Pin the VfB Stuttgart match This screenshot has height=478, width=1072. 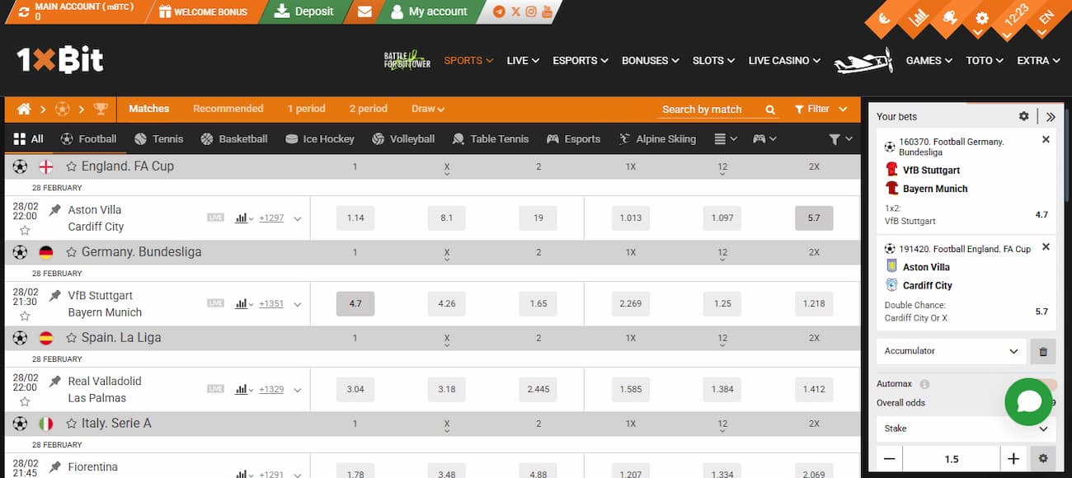pos(55,296)
